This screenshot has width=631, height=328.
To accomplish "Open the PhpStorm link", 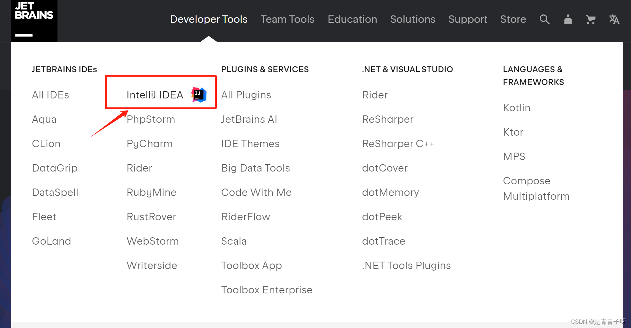I will 151,119.
